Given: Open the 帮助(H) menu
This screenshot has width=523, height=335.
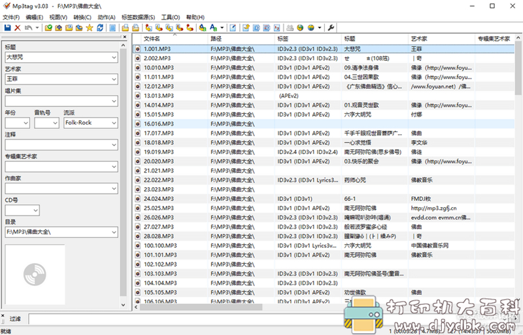Looking at the screenshot, I should click(x=195, y=17).
